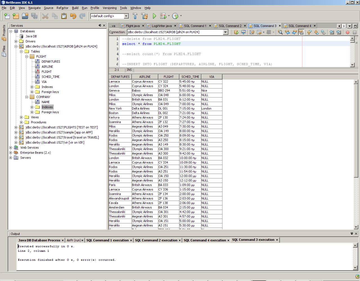Open the Versioning menu

[x=110, y=8]
